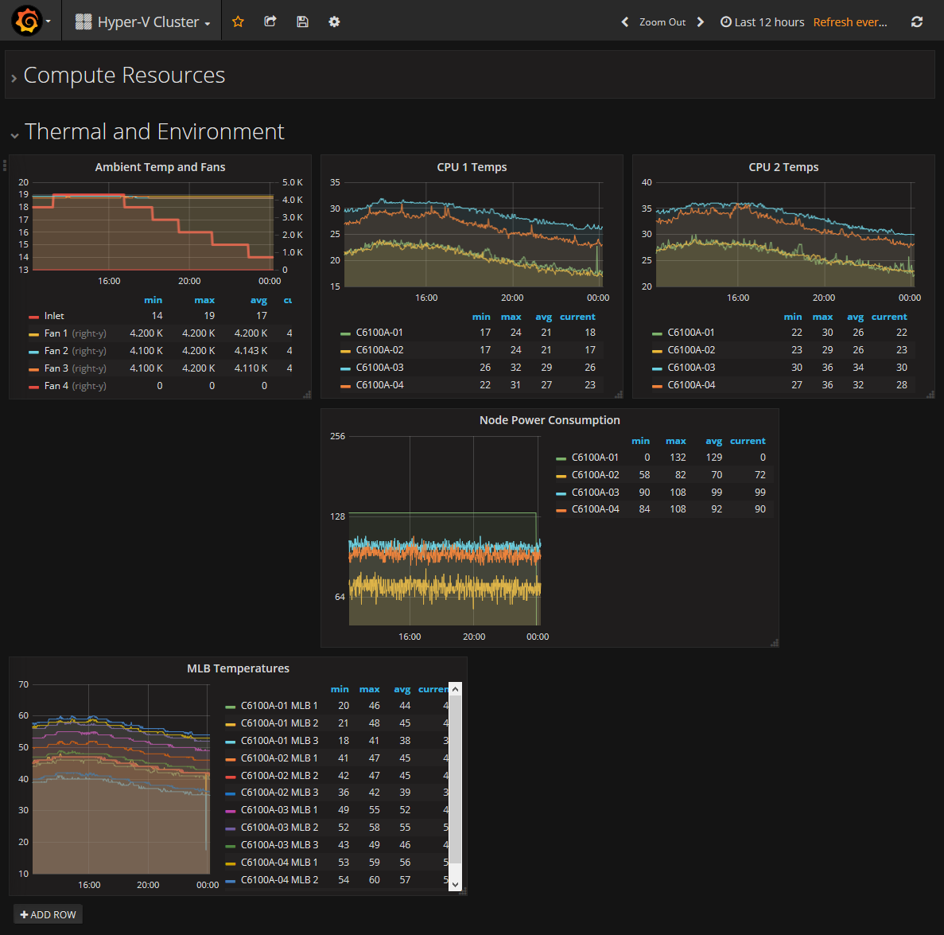Viewport: 944px width, 935px height.
Task: Sort the Ambient legend by min column
Action: click(153, 300)
